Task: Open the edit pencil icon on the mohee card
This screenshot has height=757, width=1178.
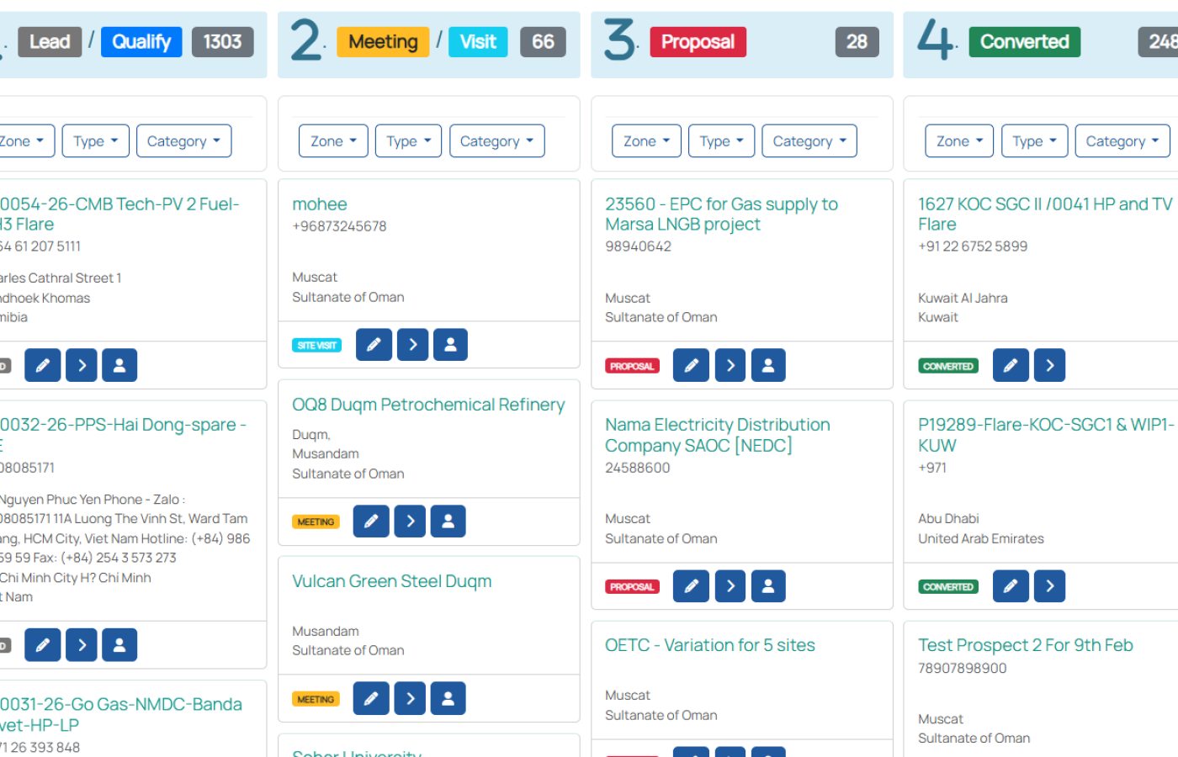Action: click(x=374, y=344)
